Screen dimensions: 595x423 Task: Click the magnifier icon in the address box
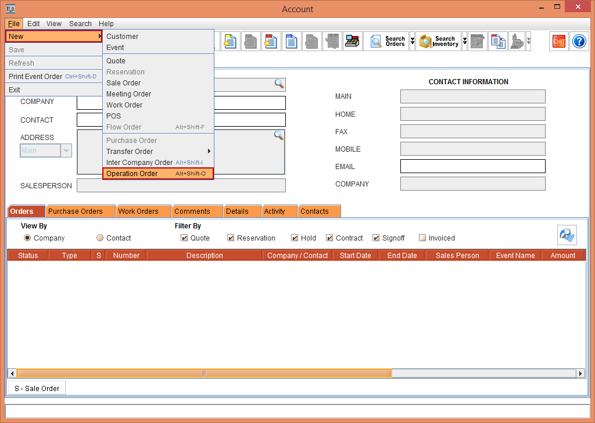279,135
